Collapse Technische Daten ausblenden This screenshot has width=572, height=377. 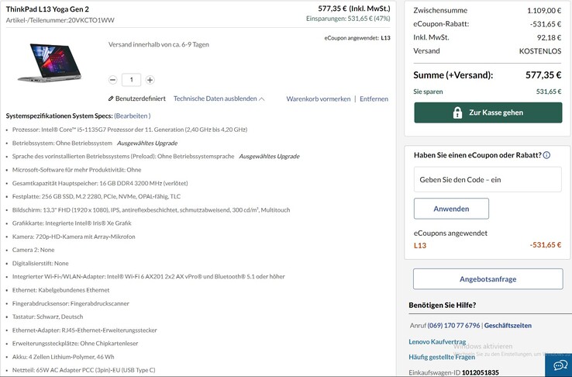tap(219, 99)
